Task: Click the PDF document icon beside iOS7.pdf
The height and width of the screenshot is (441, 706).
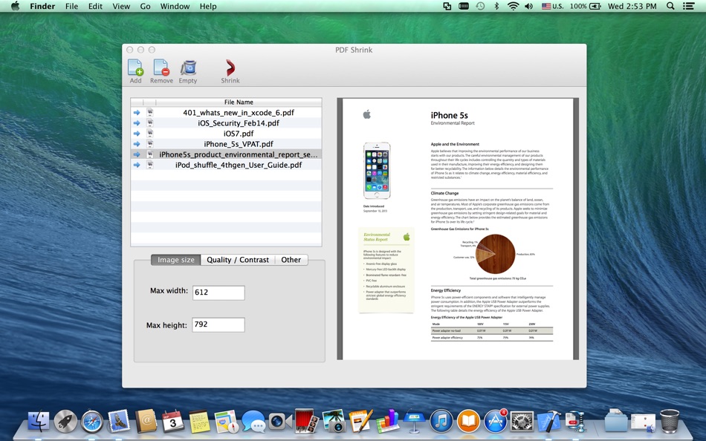Action: pyautogui.click(x=150, y=134)
